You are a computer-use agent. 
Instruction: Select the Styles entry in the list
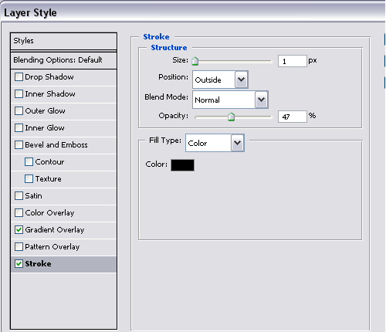(x=64, y=41)
